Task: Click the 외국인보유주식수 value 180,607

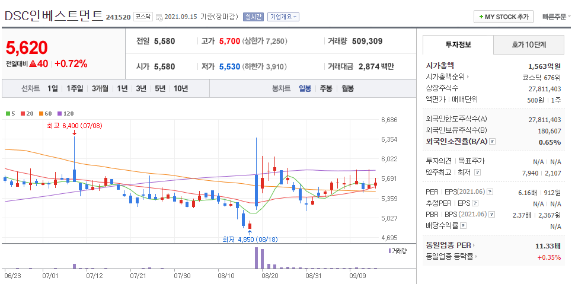Action: pyautogui.click(x=550, y=130)
